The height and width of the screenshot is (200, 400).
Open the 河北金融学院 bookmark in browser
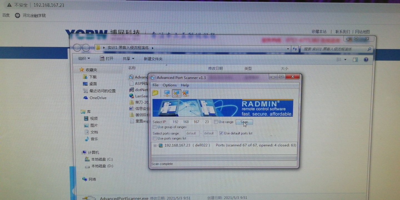(x=31, y=16)
